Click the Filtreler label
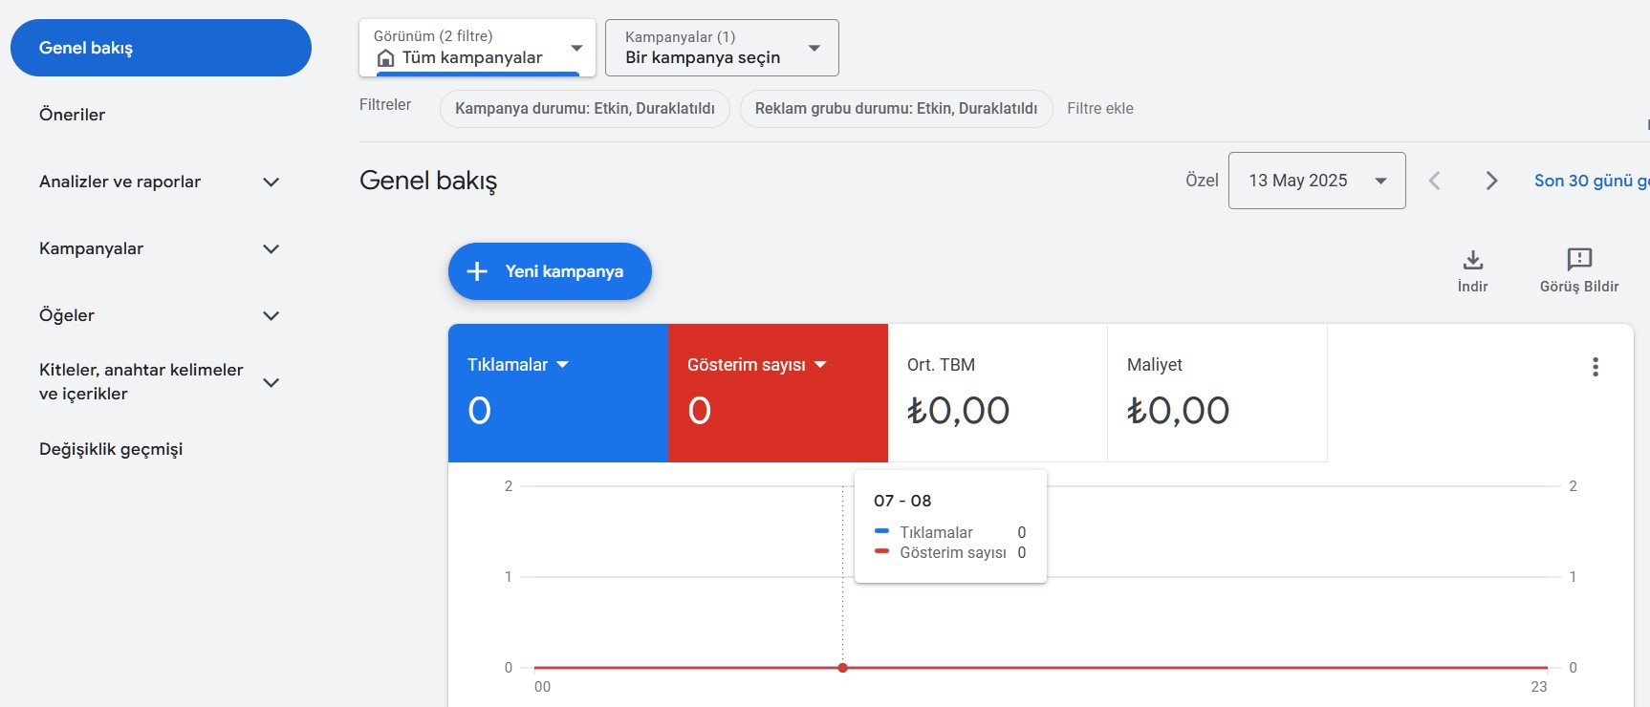The width and height of the screenshot is (1650, 707). click(x=385, y=105)
